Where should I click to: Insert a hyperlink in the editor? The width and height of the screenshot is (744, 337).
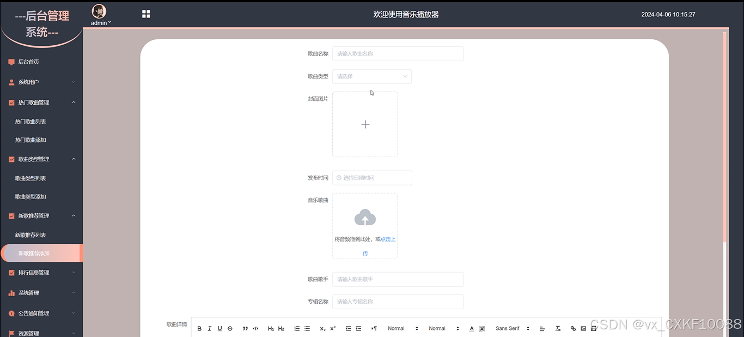pos(573,328)
